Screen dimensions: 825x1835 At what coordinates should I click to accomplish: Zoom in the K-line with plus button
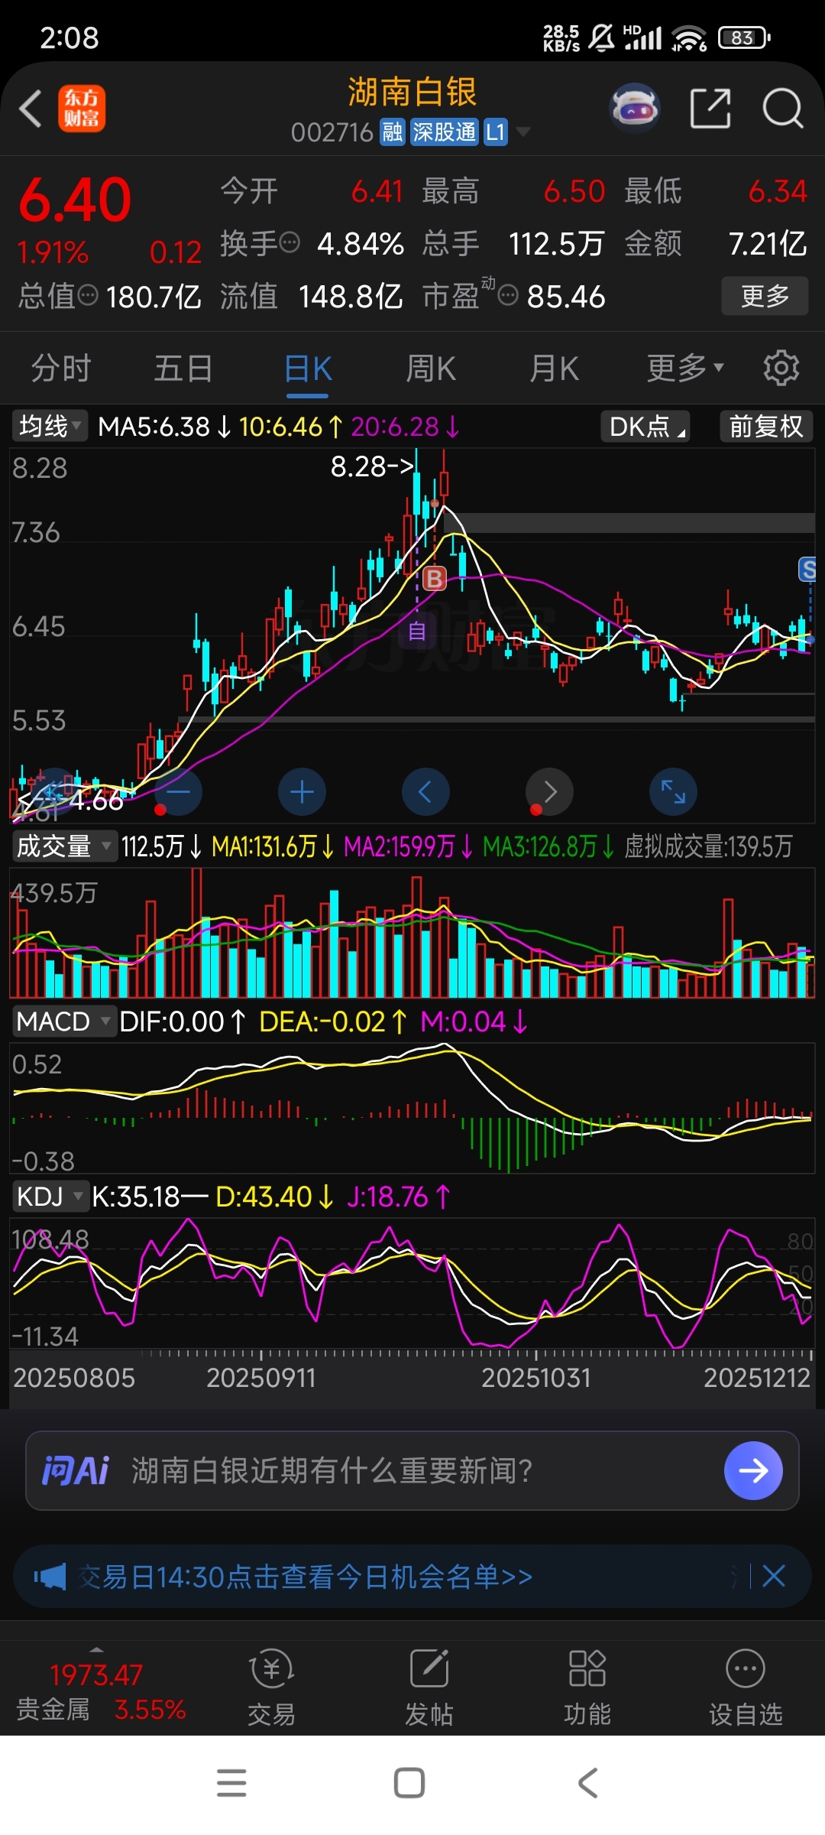[x=302, y=791]
